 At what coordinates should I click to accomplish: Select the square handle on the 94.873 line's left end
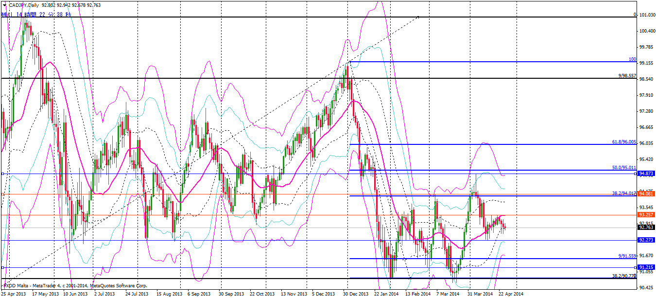[2, 174]
